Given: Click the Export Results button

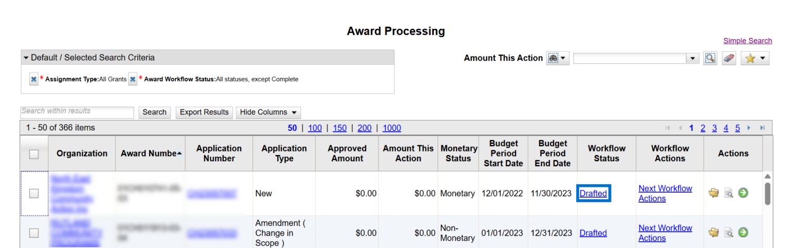Looking at the screenshot, I should pyautogui.click(x=204, y=112).
